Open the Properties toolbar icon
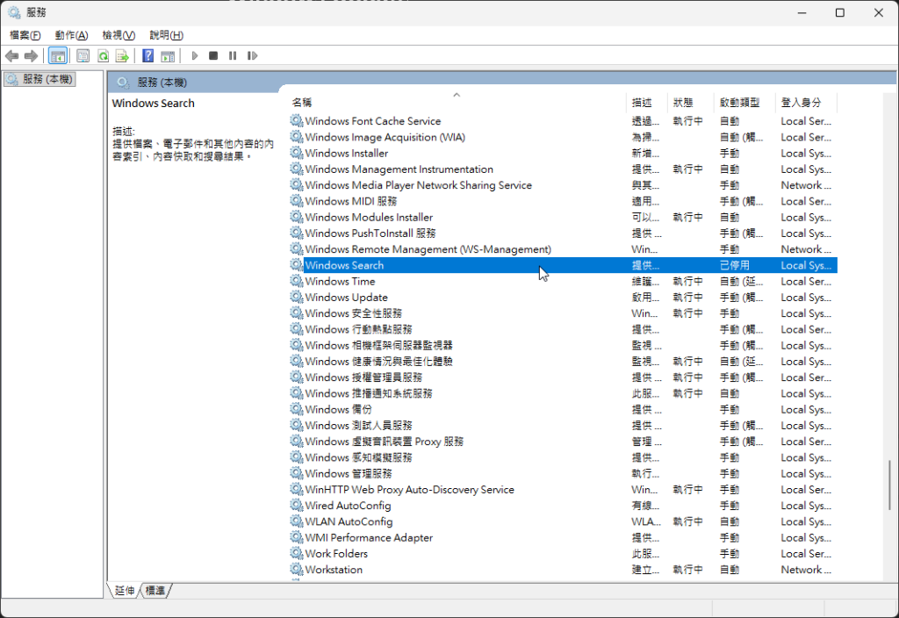Screen dimensions: 899x618 click(83, 56)
